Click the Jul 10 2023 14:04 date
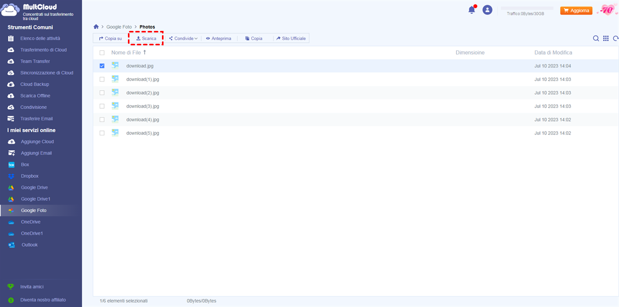 coord(552,66)
